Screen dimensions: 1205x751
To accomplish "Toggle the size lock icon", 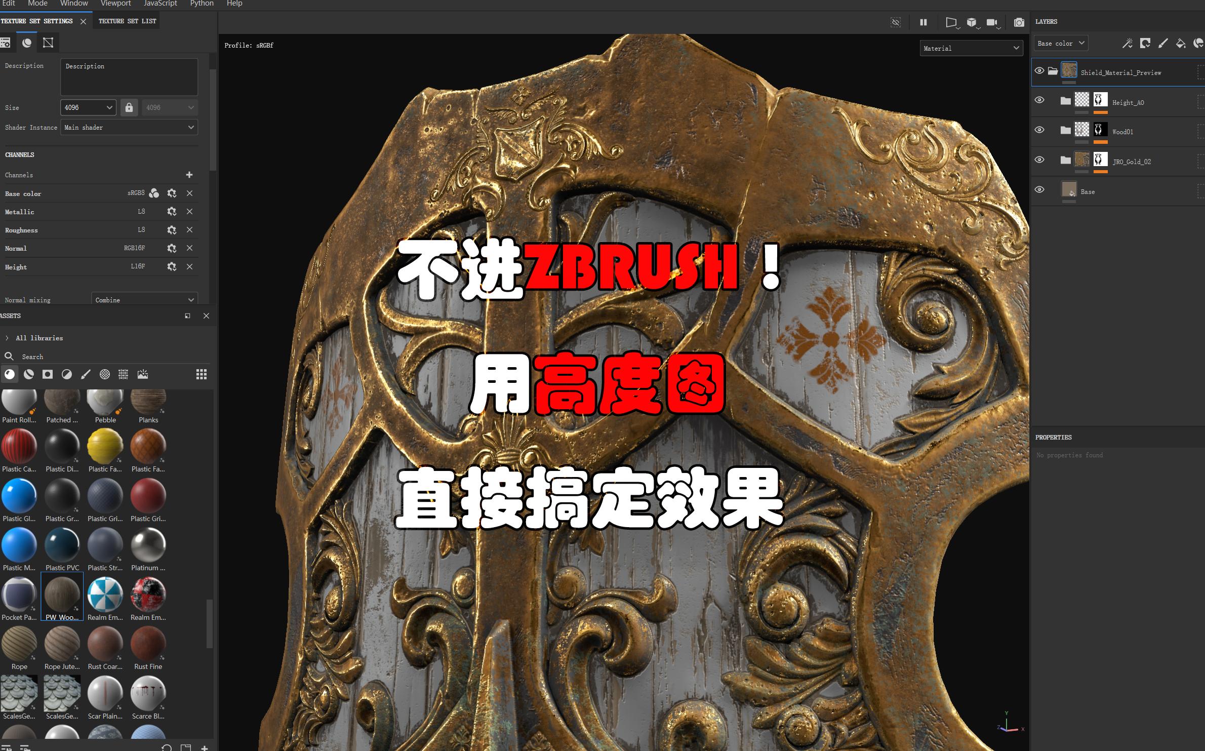I will (129, 107).
